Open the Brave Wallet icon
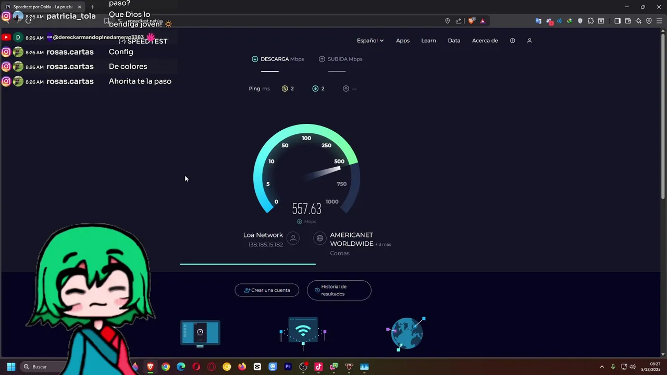Image resolution: width=667 pixels, height=375 pixels. point(628,21)
